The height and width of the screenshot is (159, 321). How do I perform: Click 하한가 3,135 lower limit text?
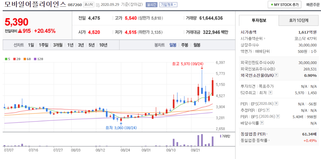tap(150, 32)
